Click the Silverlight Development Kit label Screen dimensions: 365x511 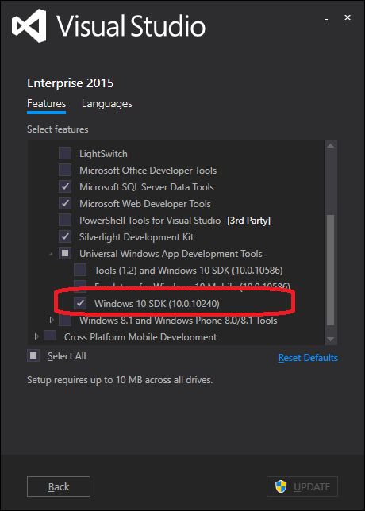coord(136,237)
